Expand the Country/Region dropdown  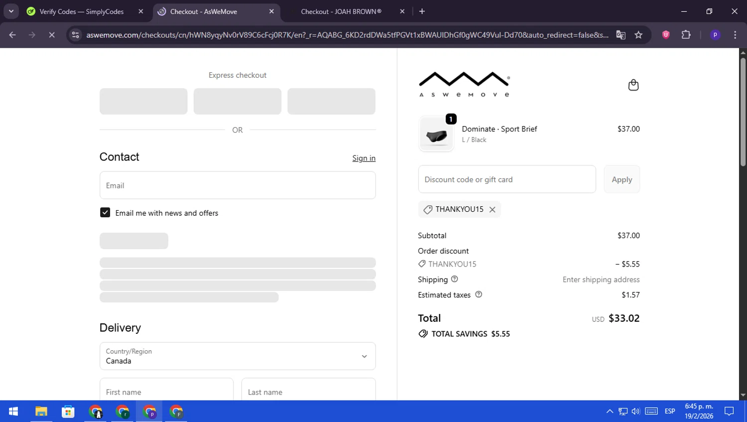click(x=238, y=356)
